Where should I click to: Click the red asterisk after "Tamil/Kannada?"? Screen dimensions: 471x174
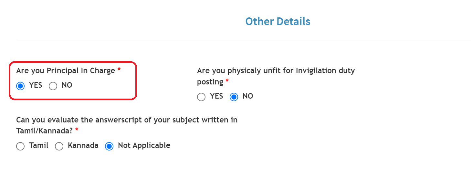click(77, 130)
